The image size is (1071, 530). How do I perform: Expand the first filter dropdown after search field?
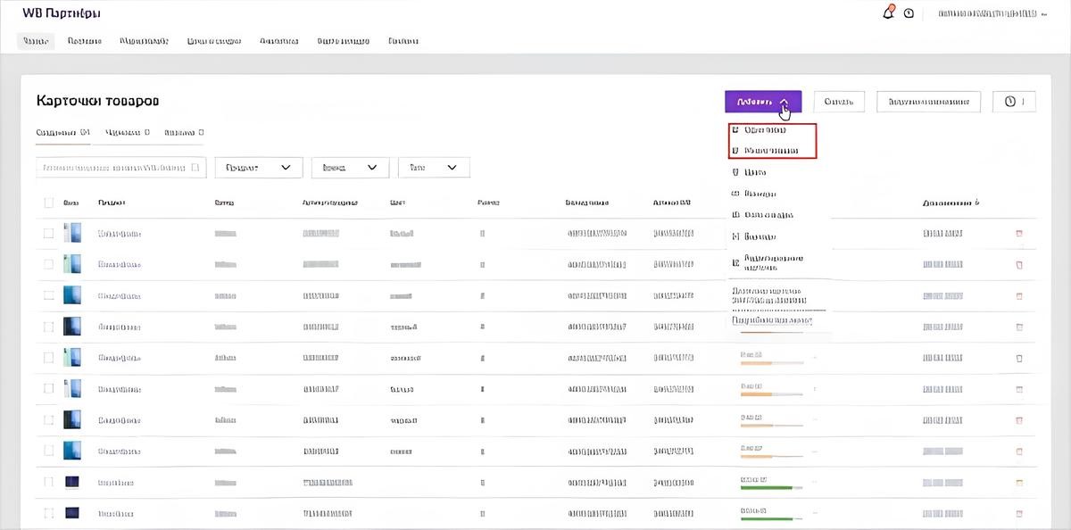point(258,168)
